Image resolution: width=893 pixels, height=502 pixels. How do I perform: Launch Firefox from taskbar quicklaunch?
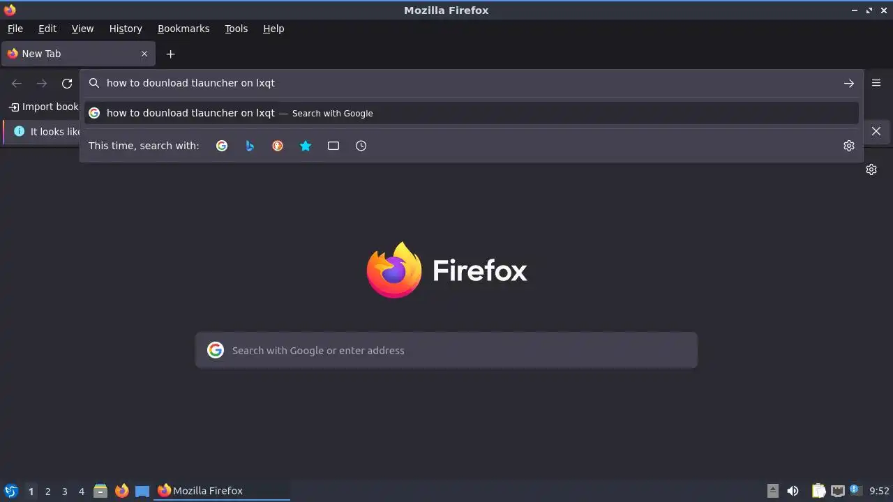[121, 491]
